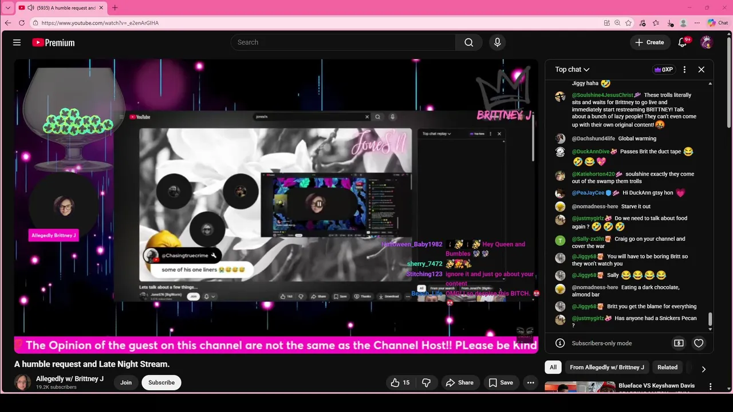Viewport: 733px width, 412px height.
Task: Go back with the browser back arrow
Action: click(8, 23)
